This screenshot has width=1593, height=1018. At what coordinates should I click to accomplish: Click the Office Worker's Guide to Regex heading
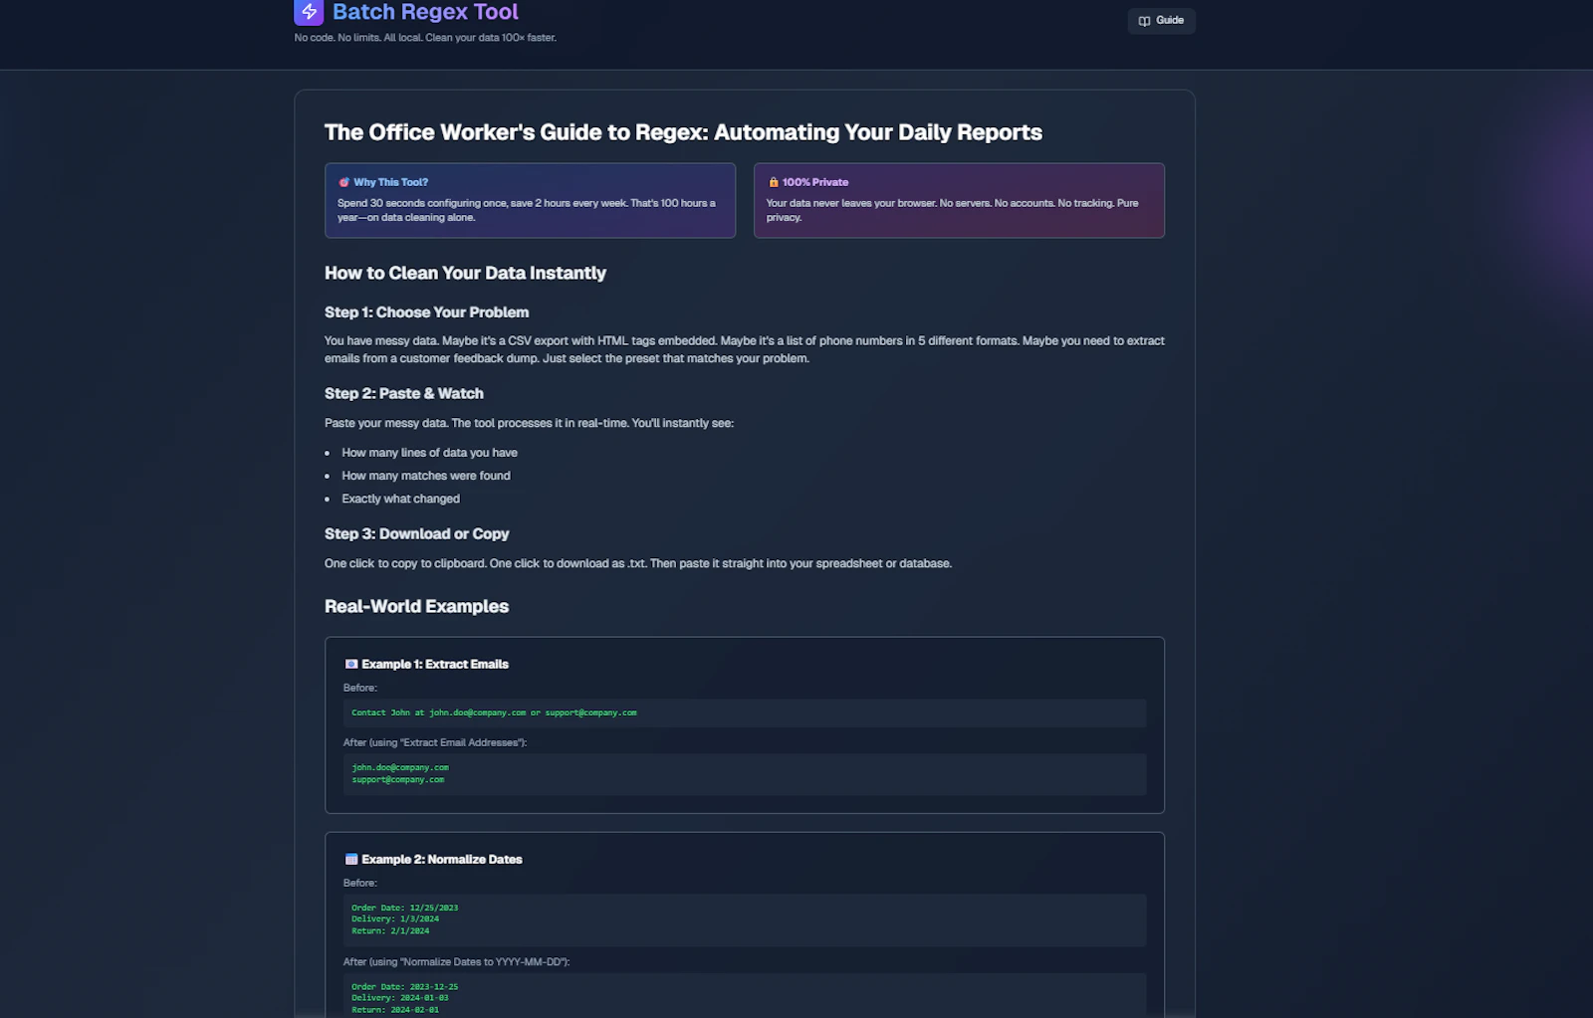[683, 132]
